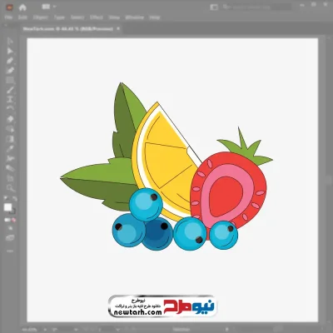Reset default fill and stroke
Image resolution: width=333 pixels, height=333 pixels.
[5, 199]
